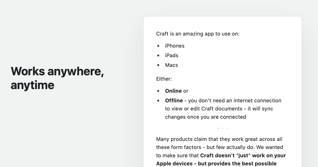Click the bullet point beside Macs
Screen dimensions: 318x167
coord(158,65)
